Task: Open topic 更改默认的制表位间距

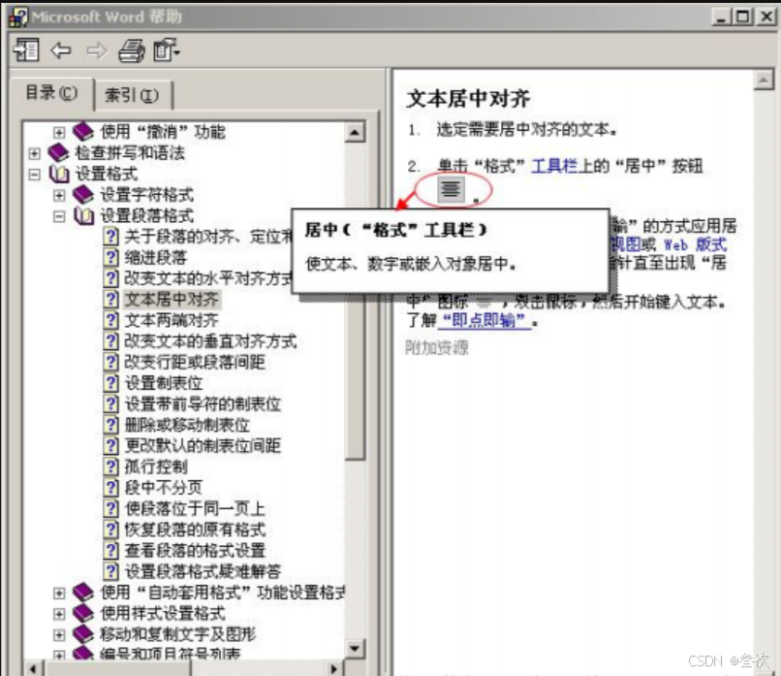Action: [x=203, y=446]
